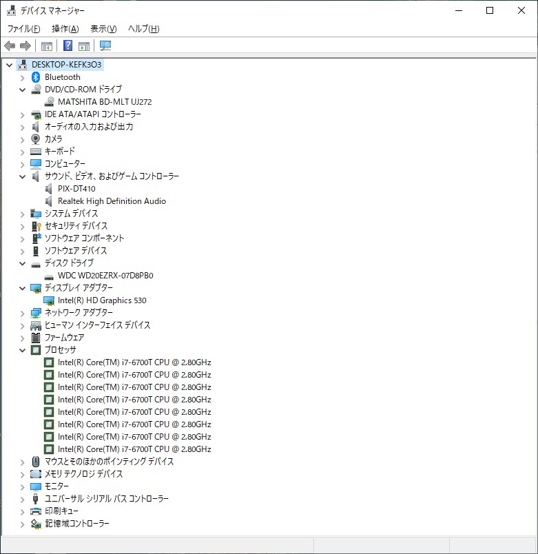Click the show/hide console tree toolbar icon
Viewport: 538px width, 554px height.
click(x=47, y=46)
